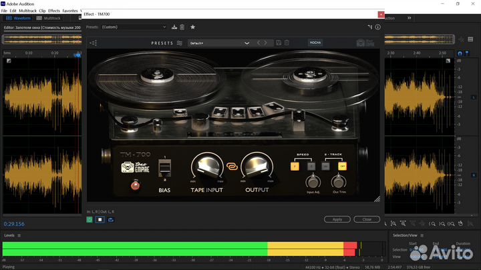
Task: Select the second SPEED button
Action: [x=311, y=166]
